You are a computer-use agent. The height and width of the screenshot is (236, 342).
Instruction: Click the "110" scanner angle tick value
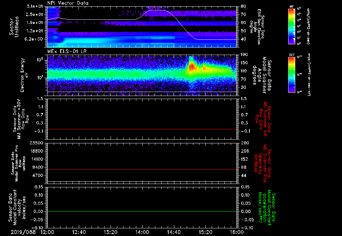click(x=244, y=71)
